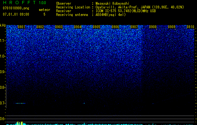Click the 0902 time marker
Screen dimensions: 197x125
click(x=40, y=27)
